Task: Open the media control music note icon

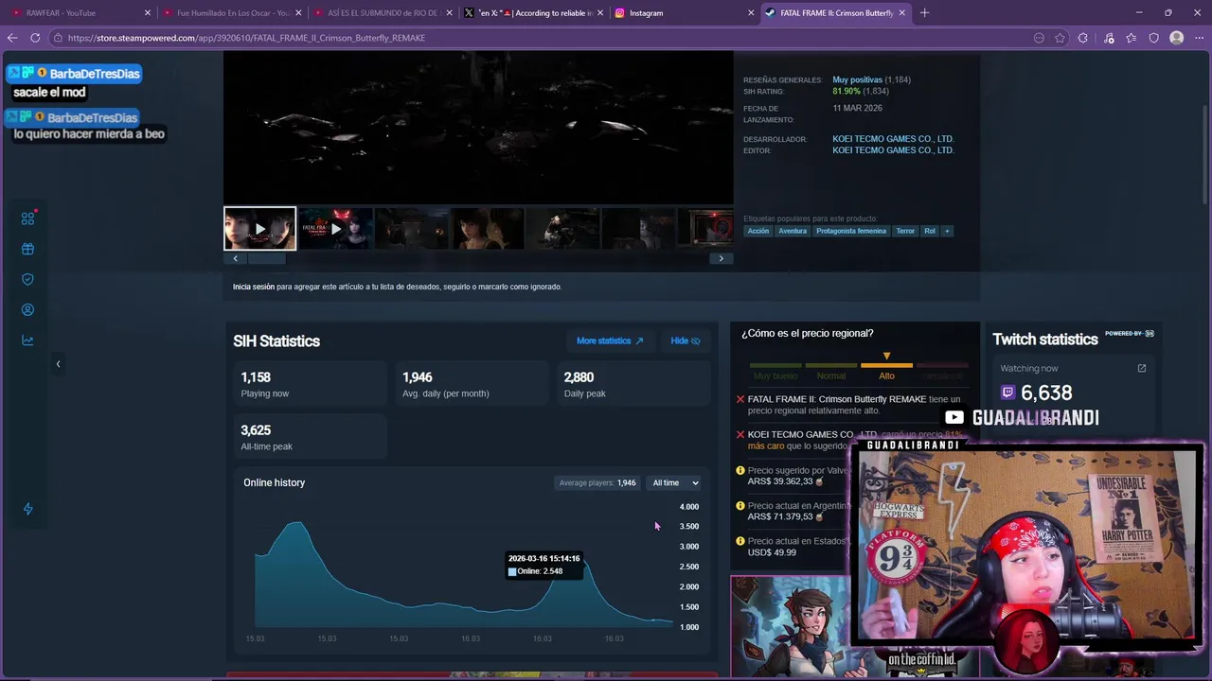Action: 1109,38
